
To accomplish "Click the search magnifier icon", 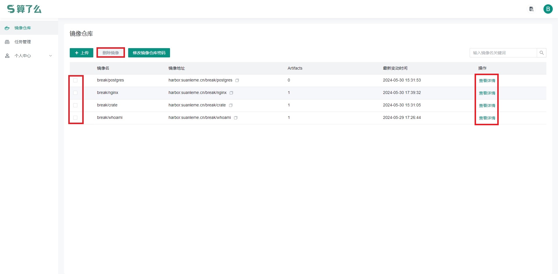I will pos(541,53).
